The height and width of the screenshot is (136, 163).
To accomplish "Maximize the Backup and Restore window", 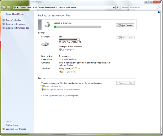I will (151, 2).
